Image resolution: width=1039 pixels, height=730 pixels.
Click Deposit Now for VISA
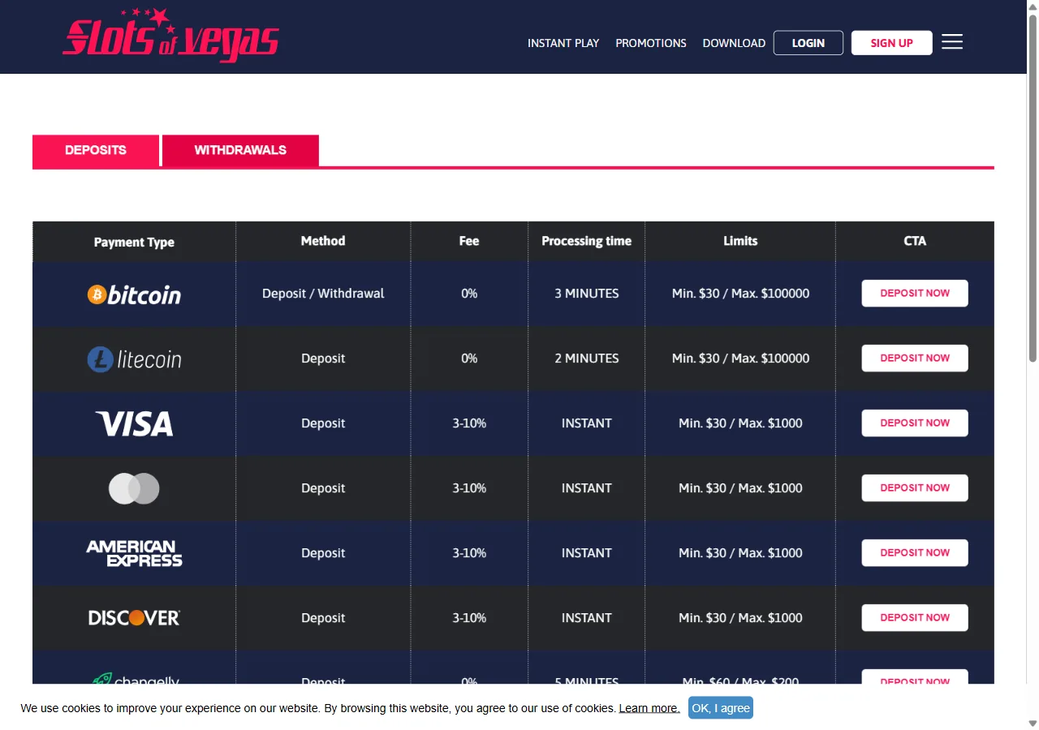coord(915,423)
